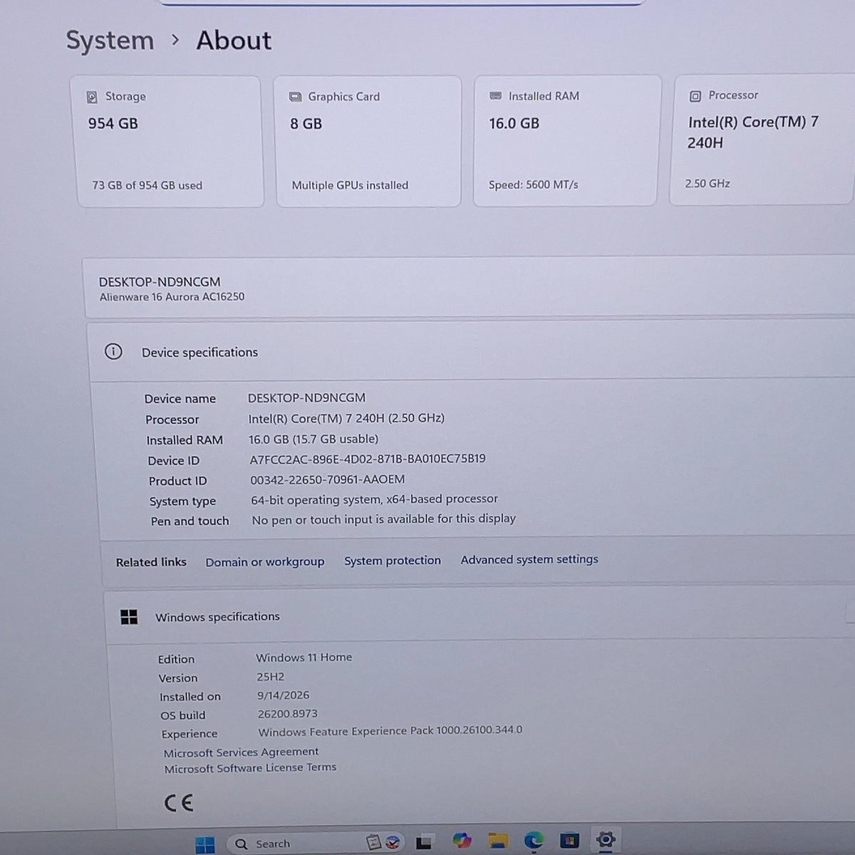Image resolution: width=855 pixels, height=855 pixels.
Task: Select Version value 25H2
Action: click(271, 676)
